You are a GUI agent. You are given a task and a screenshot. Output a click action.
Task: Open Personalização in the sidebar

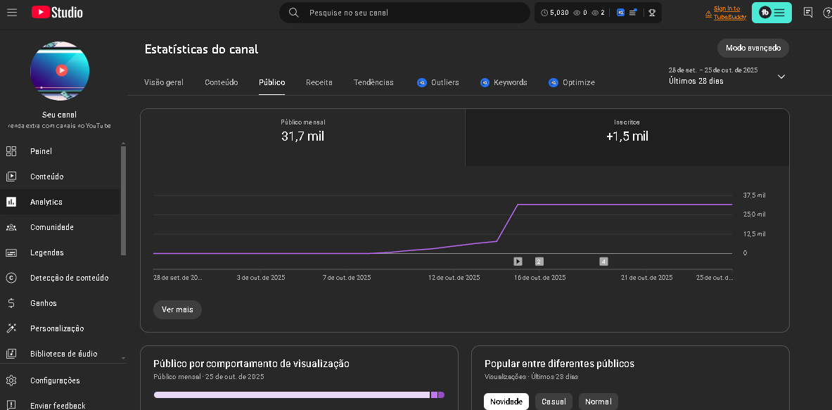click(x=56, y=328)
